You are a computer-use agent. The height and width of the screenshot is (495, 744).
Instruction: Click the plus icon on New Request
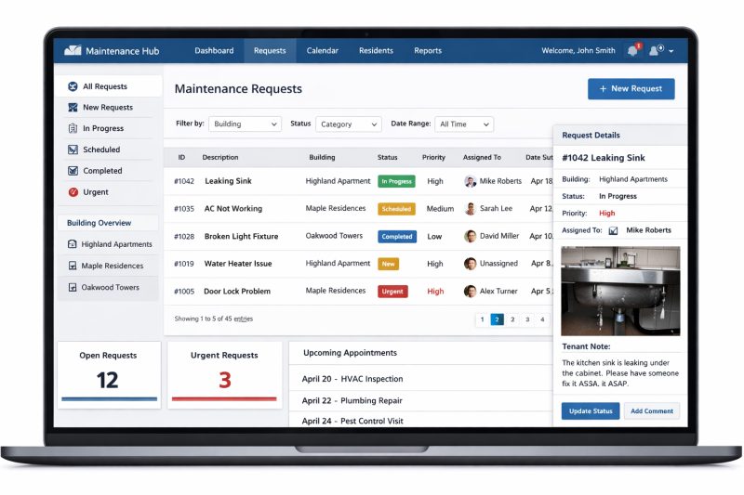point(603,88)
